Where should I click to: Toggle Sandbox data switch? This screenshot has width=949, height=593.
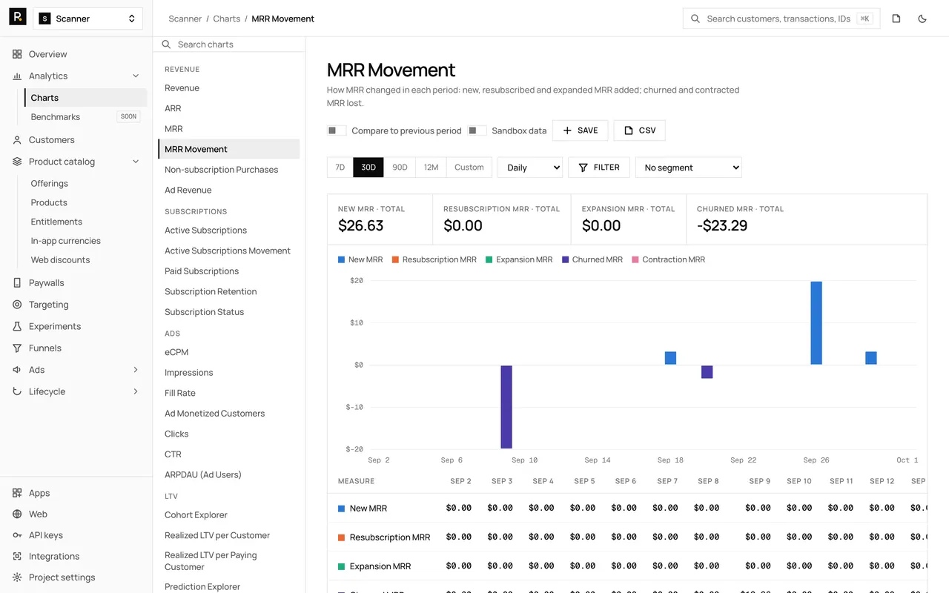coord(477,130)
